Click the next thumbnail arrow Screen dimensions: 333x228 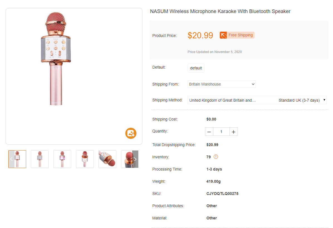pyautogui.click(x=135, y=159)
